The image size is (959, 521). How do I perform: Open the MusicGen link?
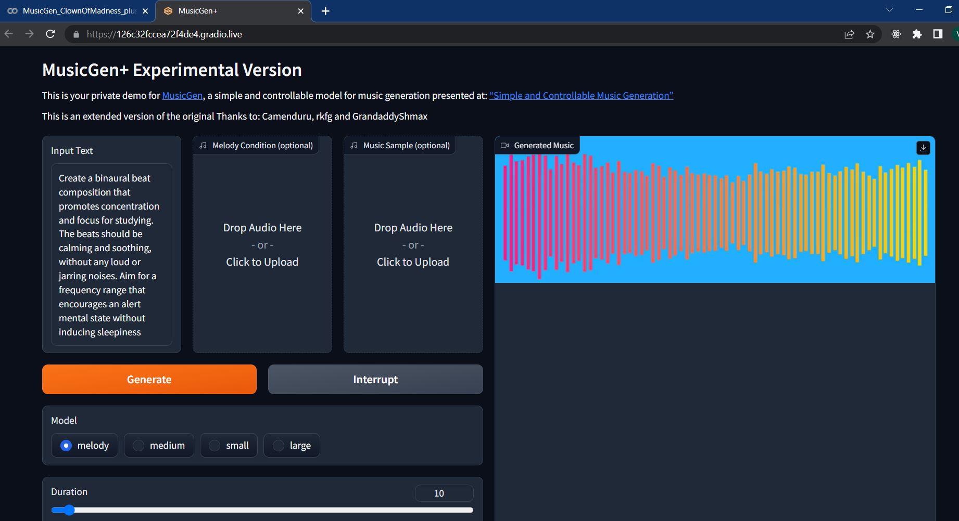pos(182,96)
